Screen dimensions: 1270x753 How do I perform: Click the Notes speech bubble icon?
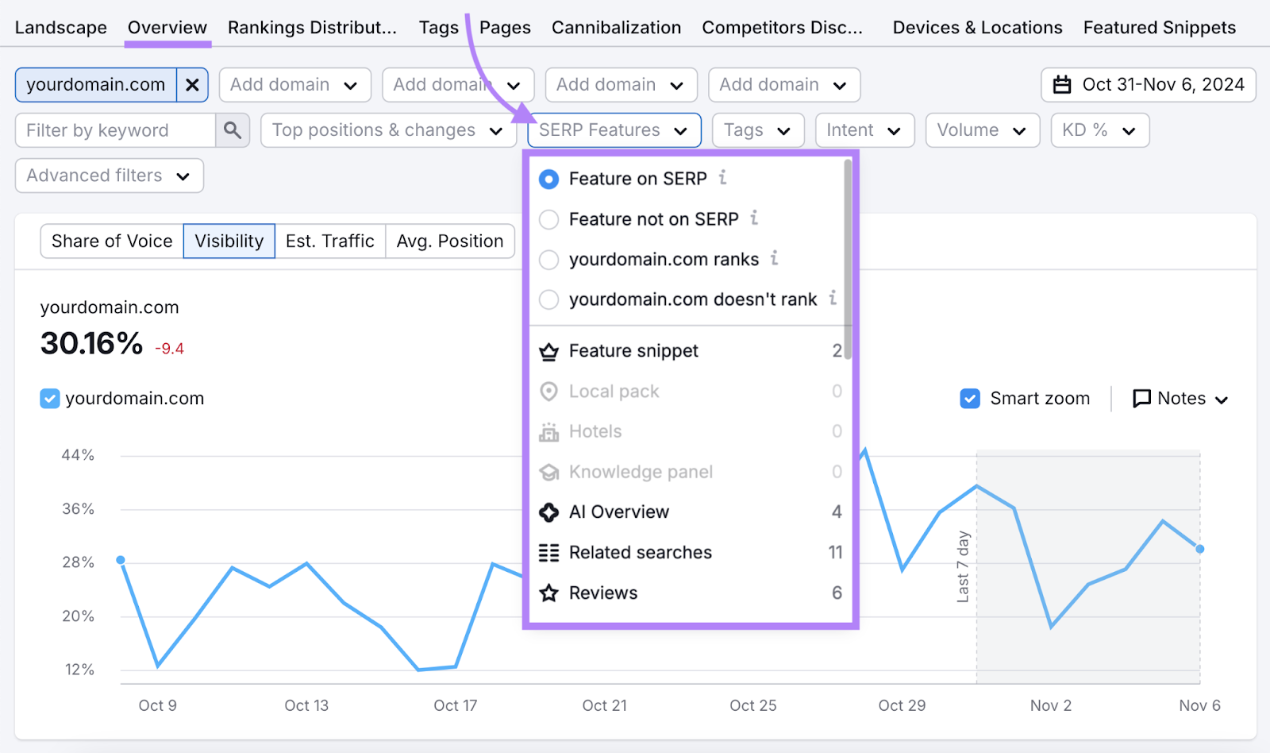pos(1142,398)
